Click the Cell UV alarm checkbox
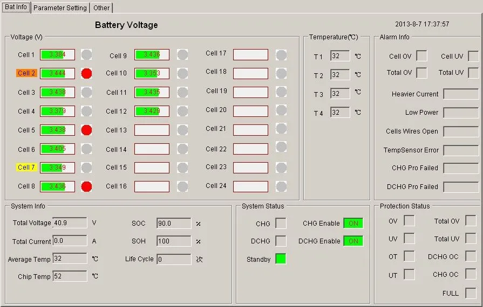The image size is (483, 307). (x=473, y=56)
